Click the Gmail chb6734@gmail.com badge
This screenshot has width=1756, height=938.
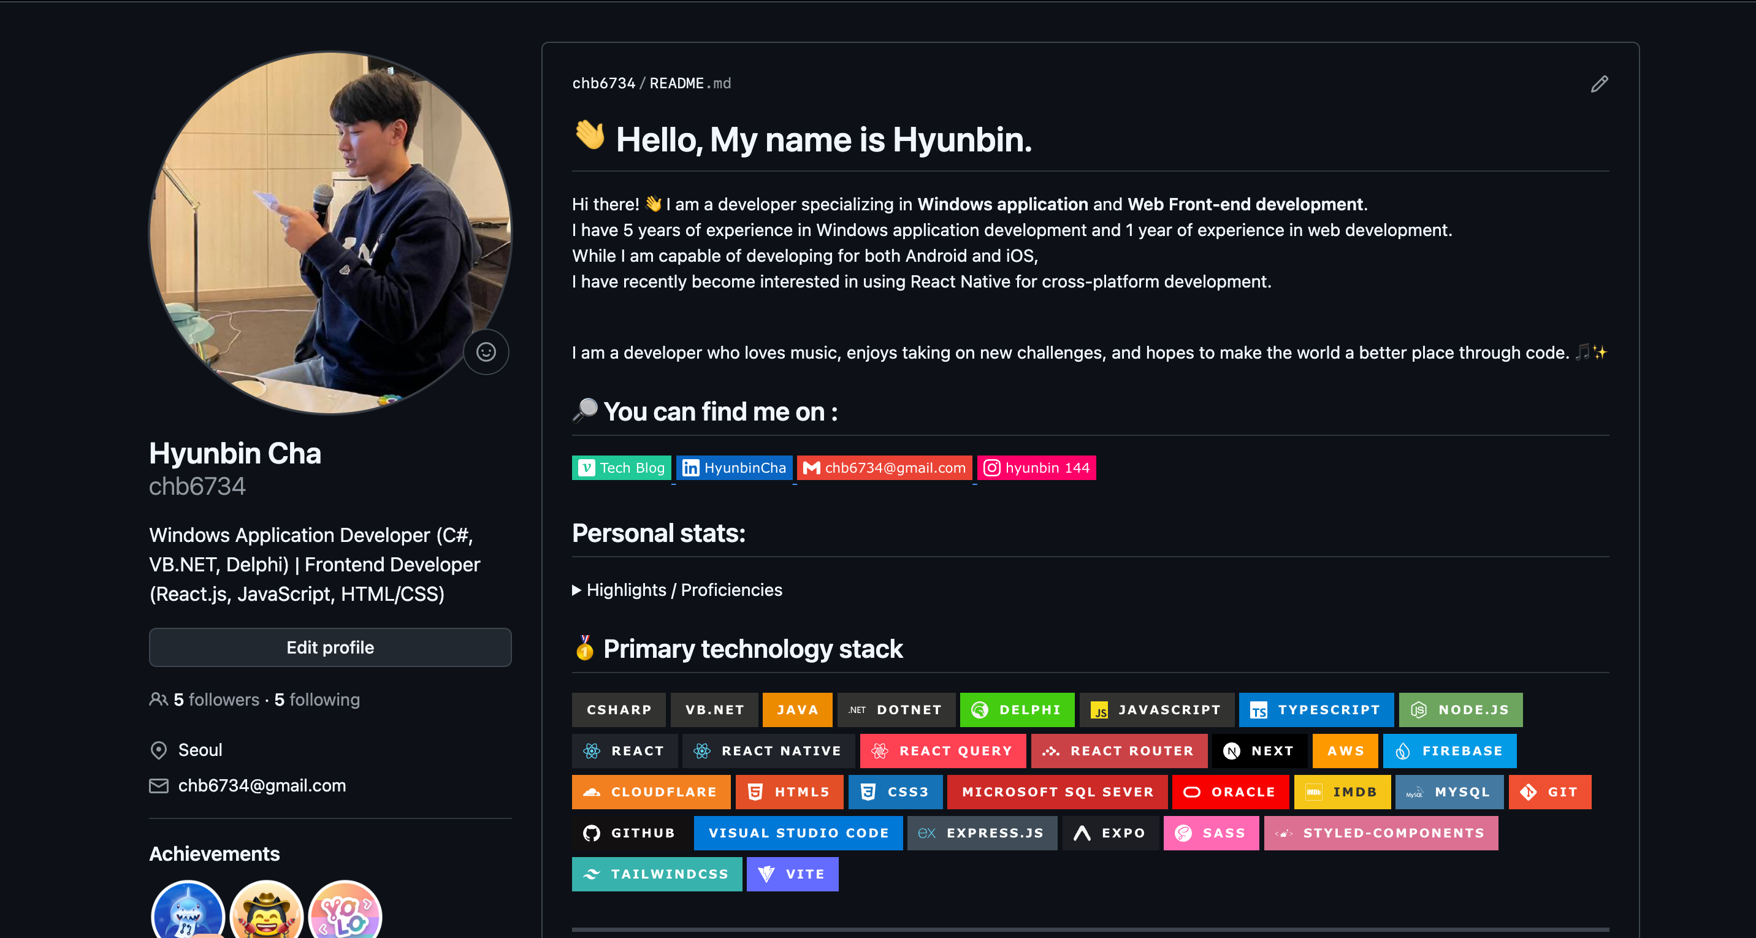(884, 468)
